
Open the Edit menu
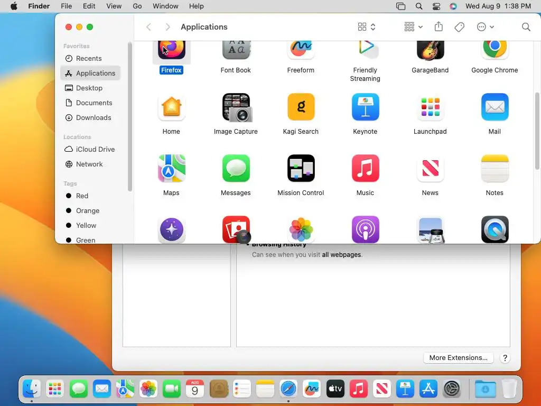tap(89, 6)
